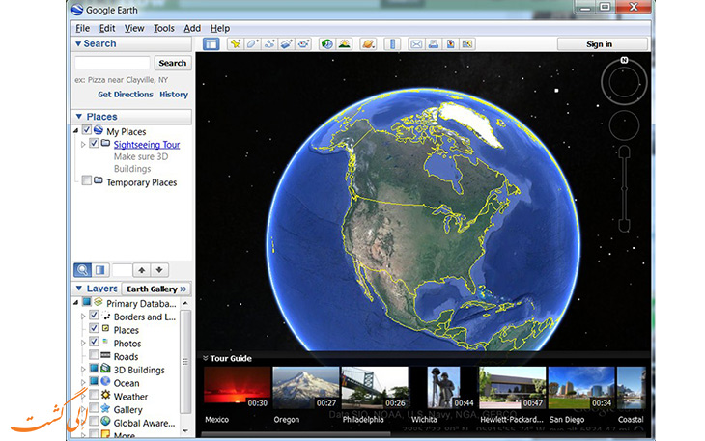Disable the Borders and Labels layer
Image resolution: width=705 pixels, height=441 pixels.
(94, 316)
